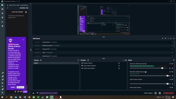Viewport: 176px width, 99px height.
Task: Toggle lock on Audio Input Capture source
Action: 119,68
